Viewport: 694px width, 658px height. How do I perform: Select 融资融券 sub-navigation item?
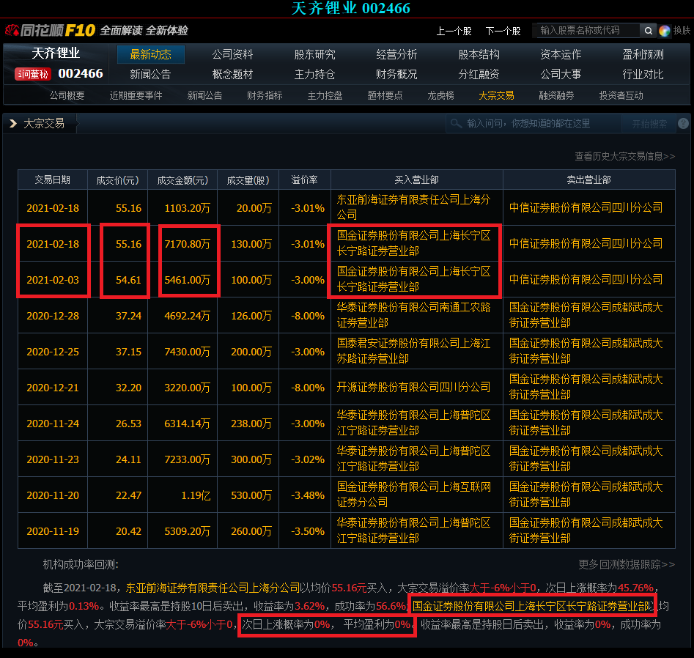point(556,95)
